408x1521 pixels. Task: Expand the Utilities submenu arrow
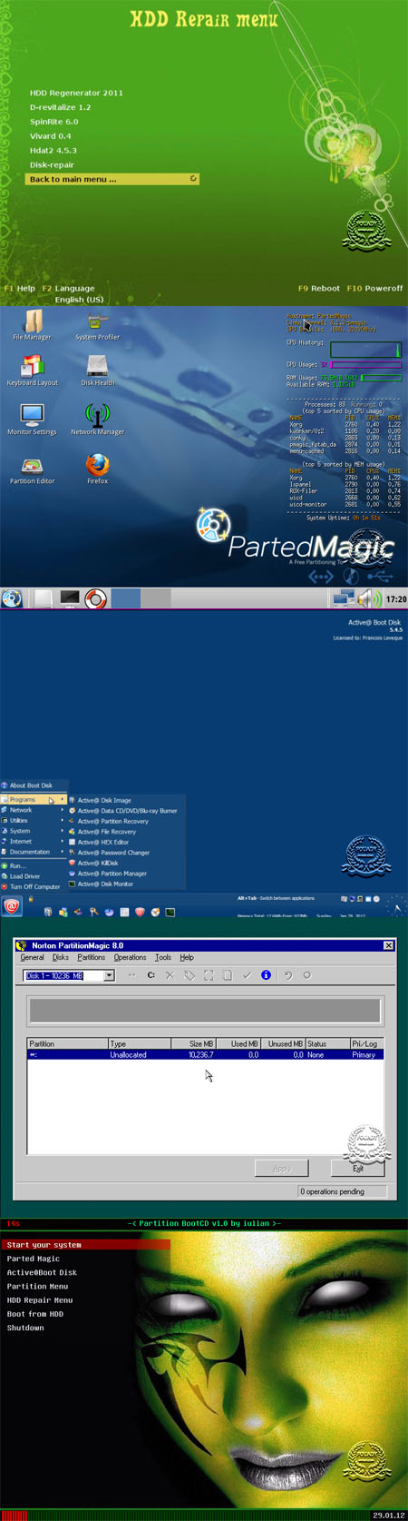pyautogui.click(x=63, y=820)
